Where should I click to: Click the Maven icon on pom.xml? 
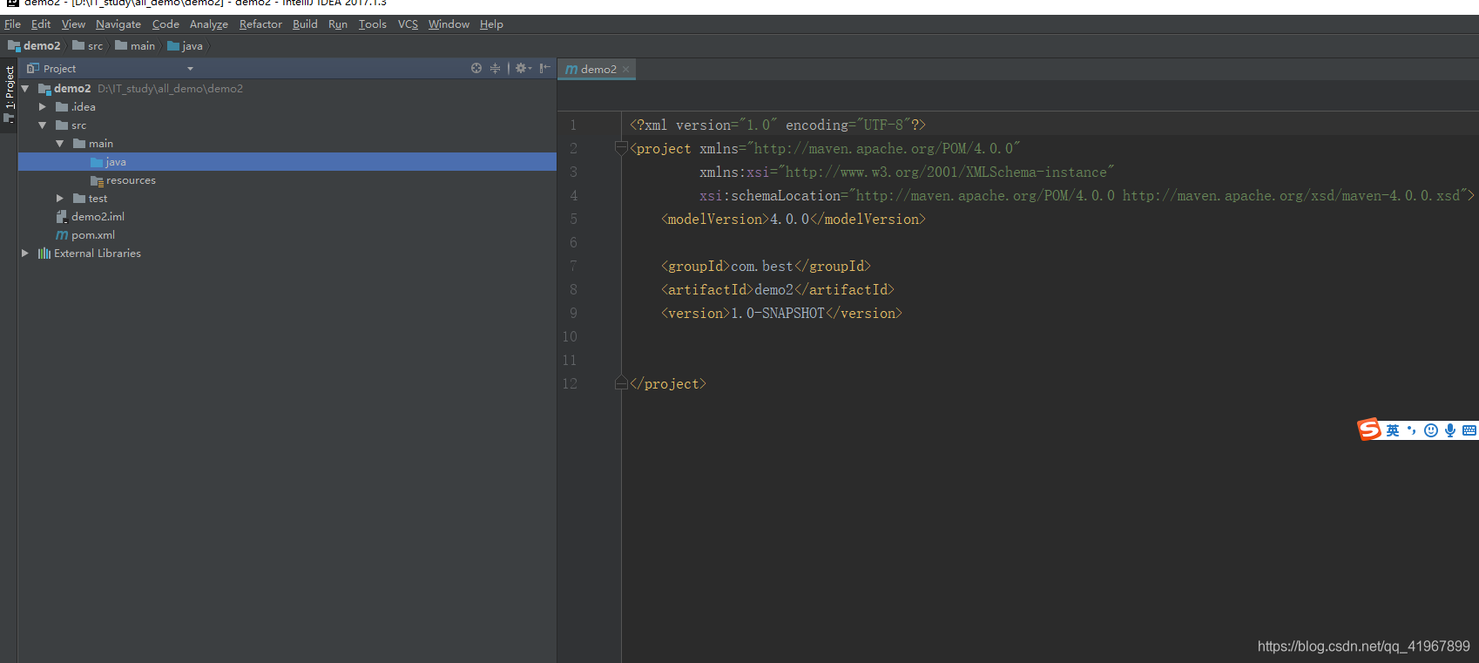tap(62, 235)
